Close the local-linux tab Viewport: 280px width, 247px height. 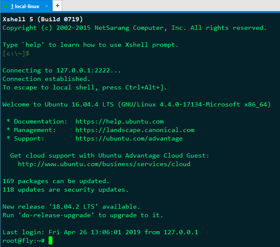(x=46, y=6)
